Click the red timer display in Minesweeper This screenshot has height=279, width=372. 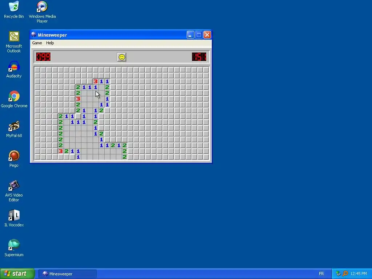click(199, 57)
